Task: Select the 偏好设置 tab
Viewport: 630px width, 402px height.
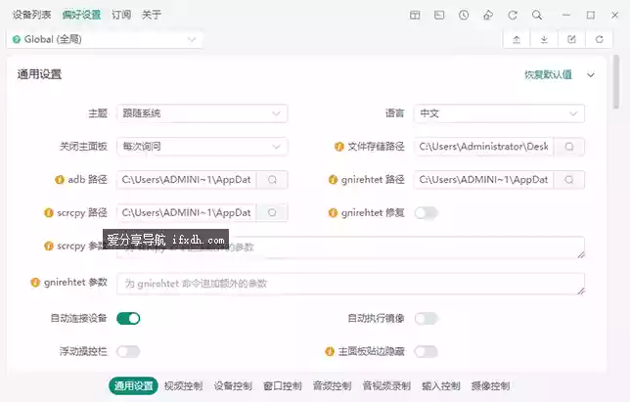Action: pos(81,15)
